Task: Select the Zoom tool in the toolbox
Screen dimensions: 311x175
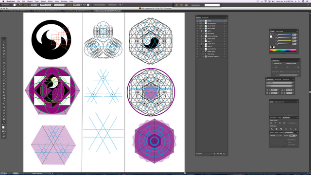Action: click(x=4, y=122)
